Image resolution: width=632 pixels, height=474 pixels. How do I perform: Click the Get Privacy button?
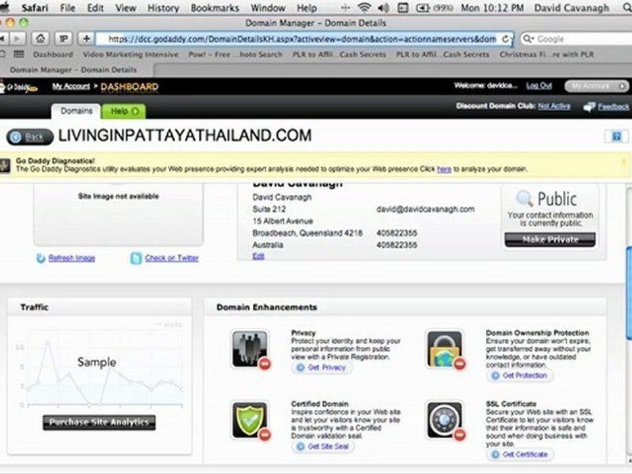[x=322, y=367]
